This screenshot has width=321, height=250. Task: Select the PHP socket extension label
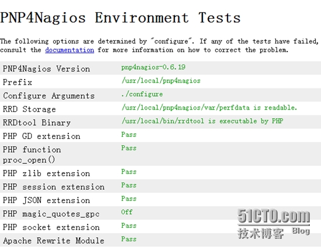click(51, 227)
